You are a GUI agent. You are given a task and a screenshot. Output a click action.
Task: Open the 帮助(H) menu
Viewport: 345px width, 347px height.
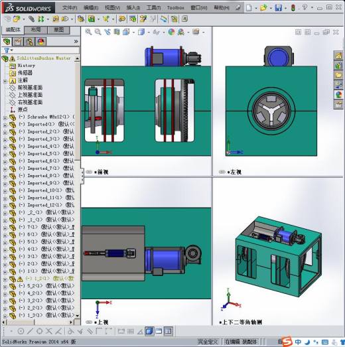click(x=222, y=8)
